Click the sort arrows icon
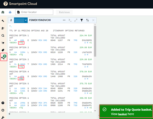This screenshot has height=119, width=153. [x=87, y=20]
